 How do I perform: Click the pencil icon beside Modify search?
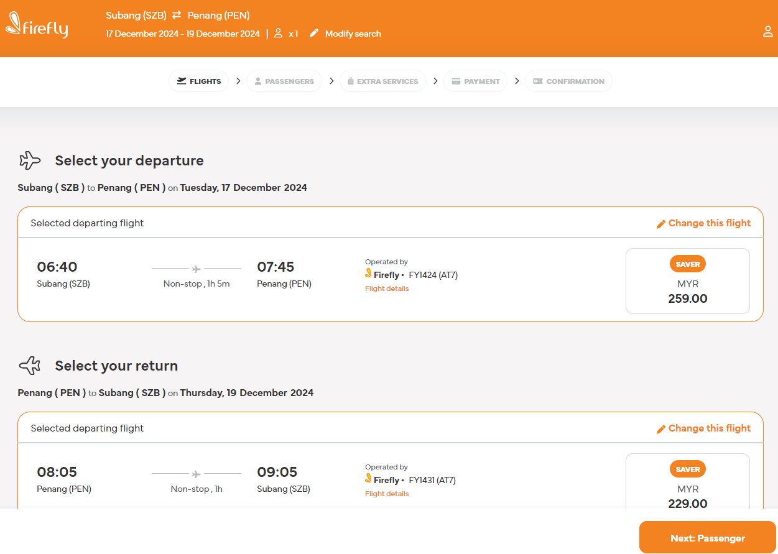(314, 34)
